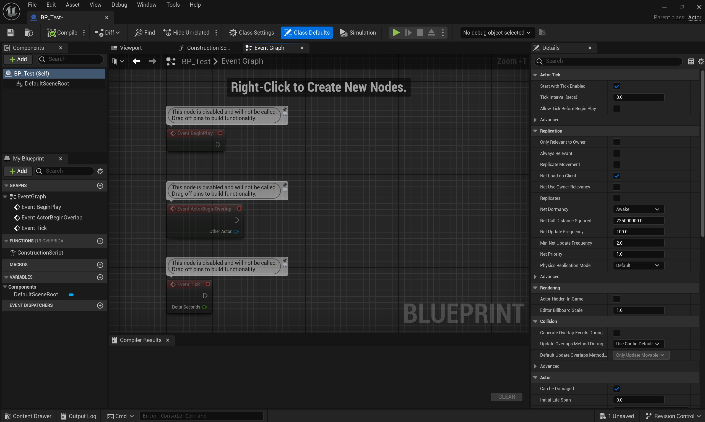705x422 pixels.
Task: Click the Class Defaults button
Action: [x=307, y=33]
